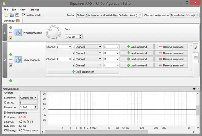Screen dimensions: 202x136
Task: Click Remove summand in the first row
Action: pyautogui.click(x=171, y=47)
